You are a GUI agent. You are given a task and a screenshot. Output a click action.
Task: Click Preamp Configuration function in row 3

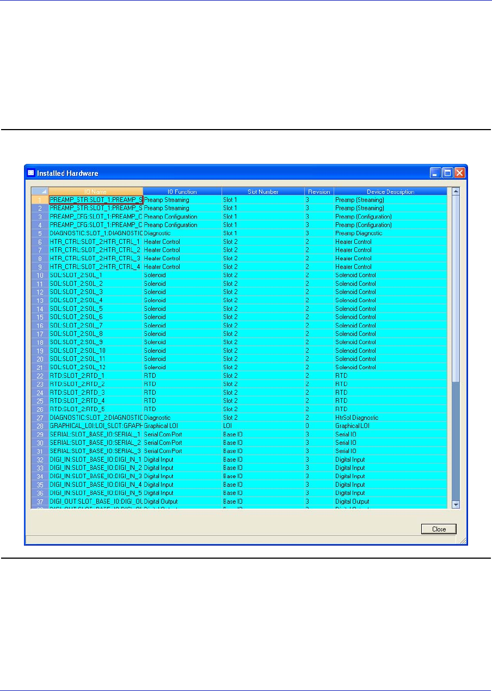(x=182, y=217)
